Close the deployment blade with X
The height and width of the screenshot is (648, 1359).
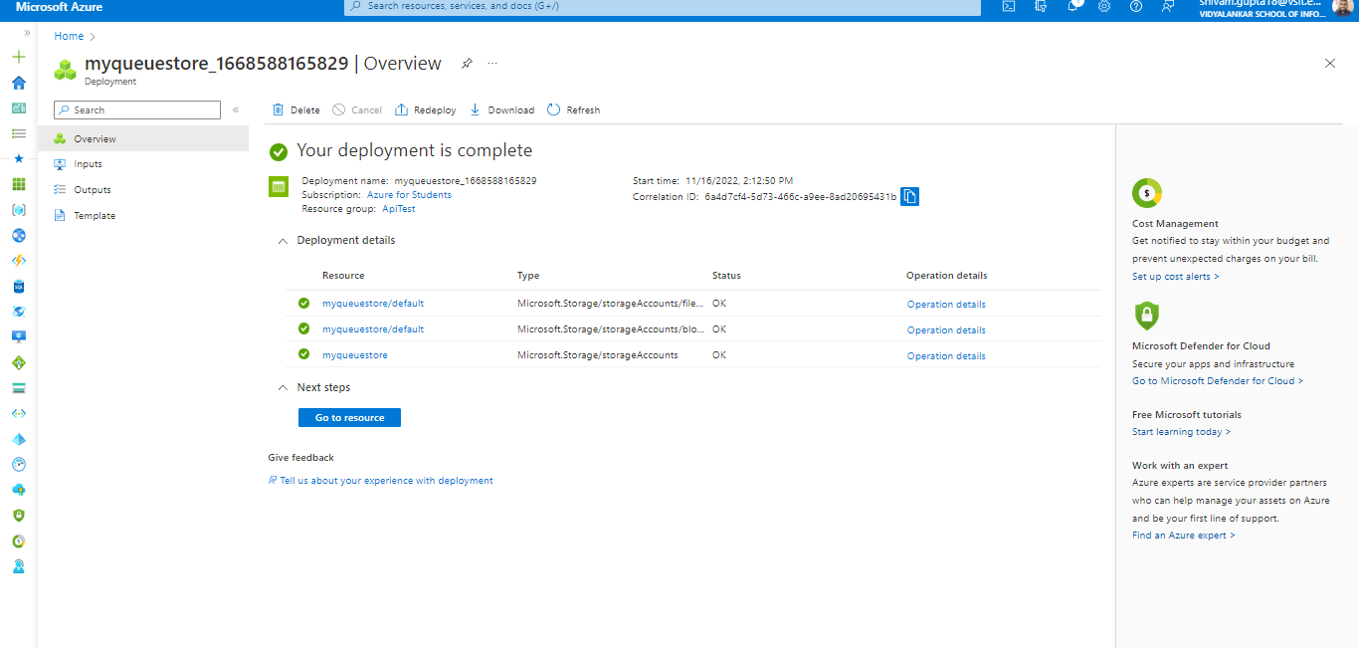[1330, 63]
